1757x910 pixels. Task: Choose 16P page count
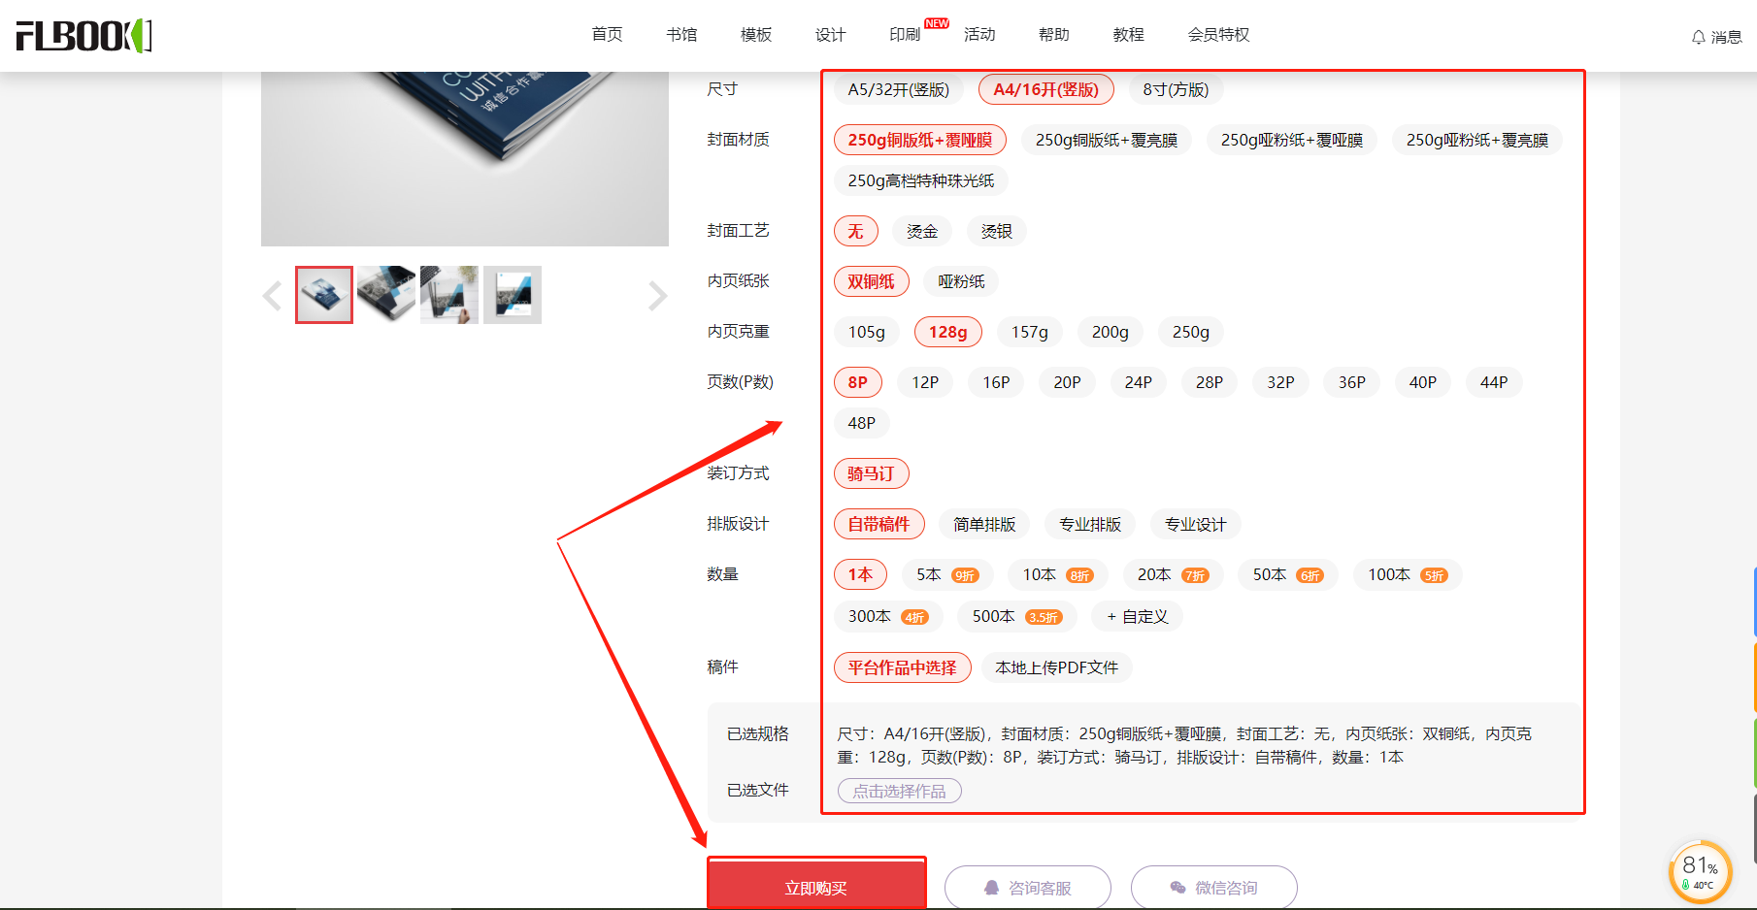pos(996,382)
